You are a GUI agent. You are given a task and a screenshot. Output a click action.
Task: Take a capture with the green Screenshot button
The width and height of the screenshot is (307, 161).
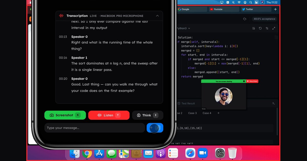[x=65, y=115]
